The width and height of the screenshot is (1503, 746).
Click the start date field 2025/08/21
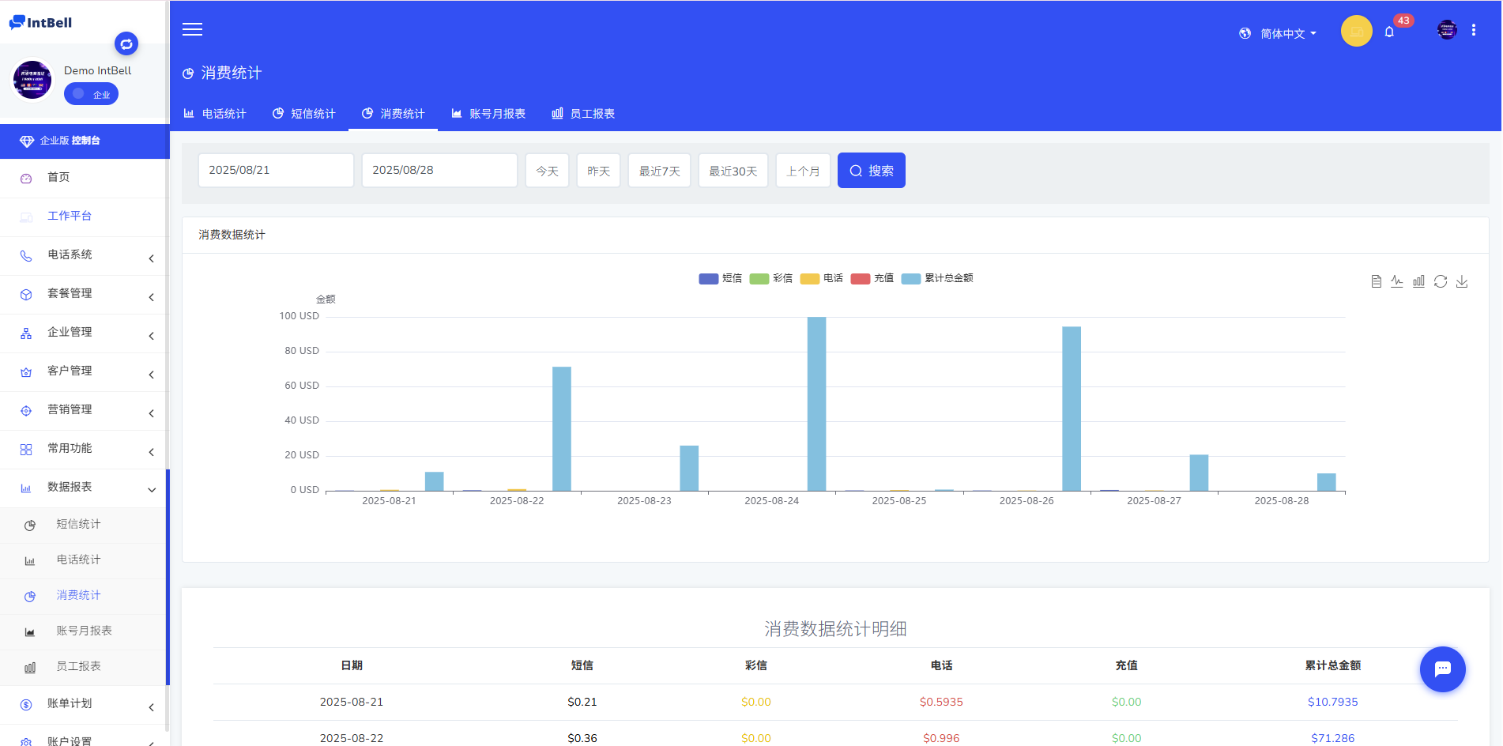[x=275, y=170]
